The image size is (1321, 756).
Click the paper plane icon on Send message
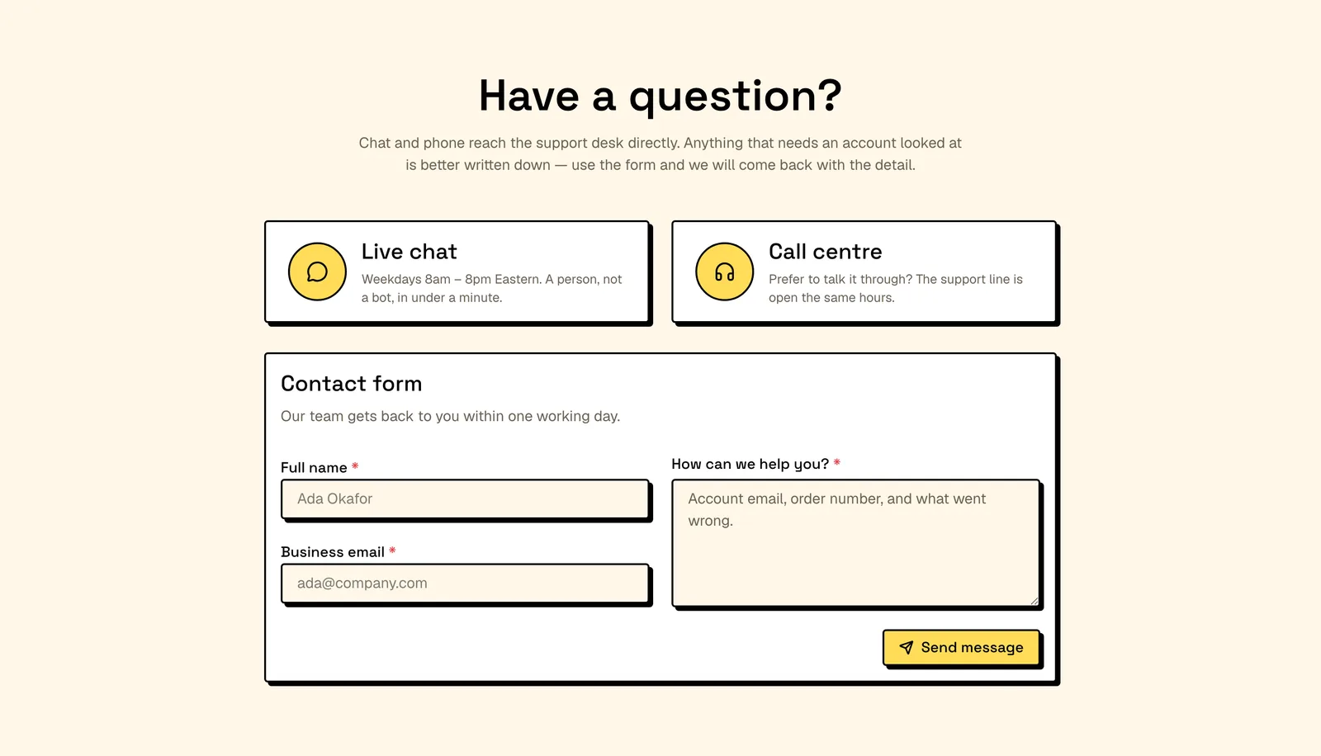pos(906,648)
